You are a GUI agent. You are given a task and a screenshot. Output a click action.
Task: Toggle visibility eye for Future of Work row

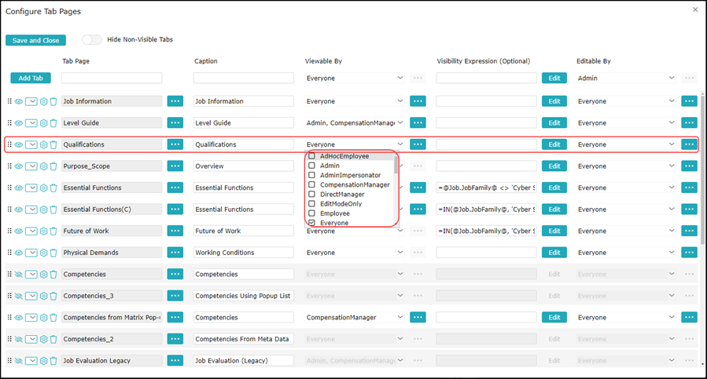click(x=19, y=231)
